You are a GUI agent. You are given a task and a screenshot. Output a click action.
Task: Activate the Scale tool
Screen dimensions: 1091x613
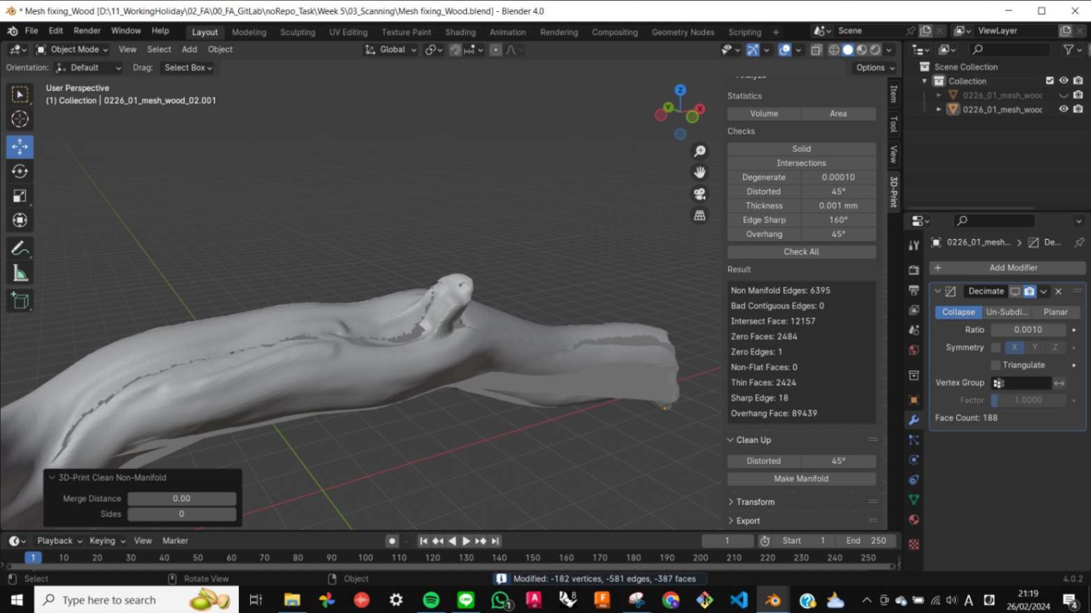pyautogui.click(x=20, y=195)
